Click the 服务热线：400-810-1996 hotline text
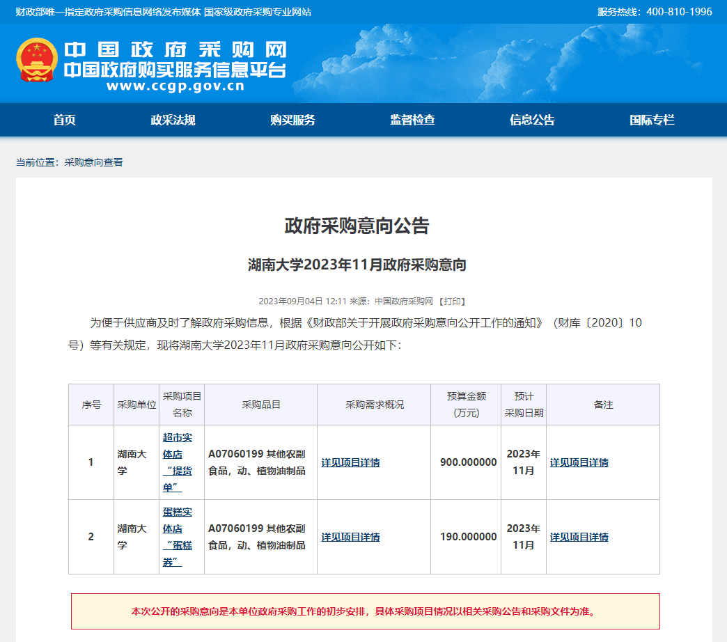Image resolution: width=727 pixels, height=642 pixels. [x=655, y=12]
